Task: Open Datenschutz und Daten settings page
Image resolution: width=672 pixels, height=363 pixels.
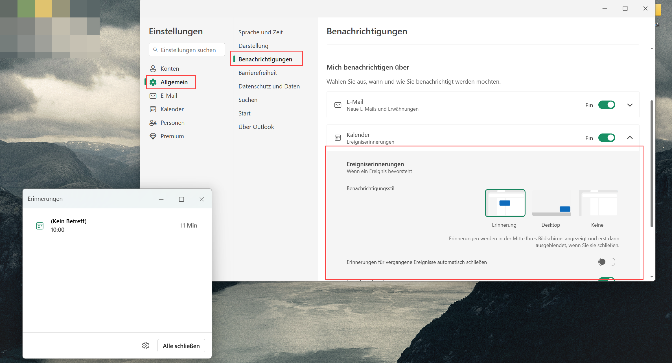Action: 269,86
